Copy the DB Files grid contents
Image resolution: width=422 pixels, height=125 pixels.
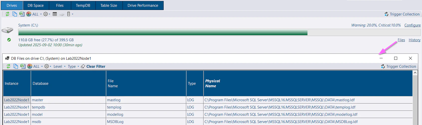coord(16,66)
